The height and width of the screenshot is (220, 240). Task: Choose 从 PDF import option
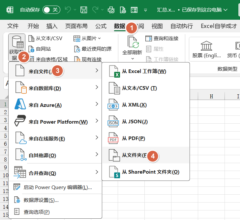click(133, 138)
